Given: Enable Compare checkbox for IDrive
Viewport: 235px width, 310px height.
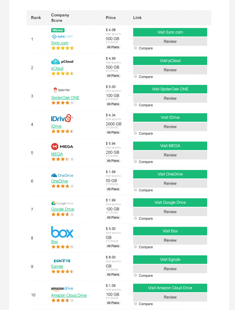Looking at the screenshot, I should click(x=135, y=133).
